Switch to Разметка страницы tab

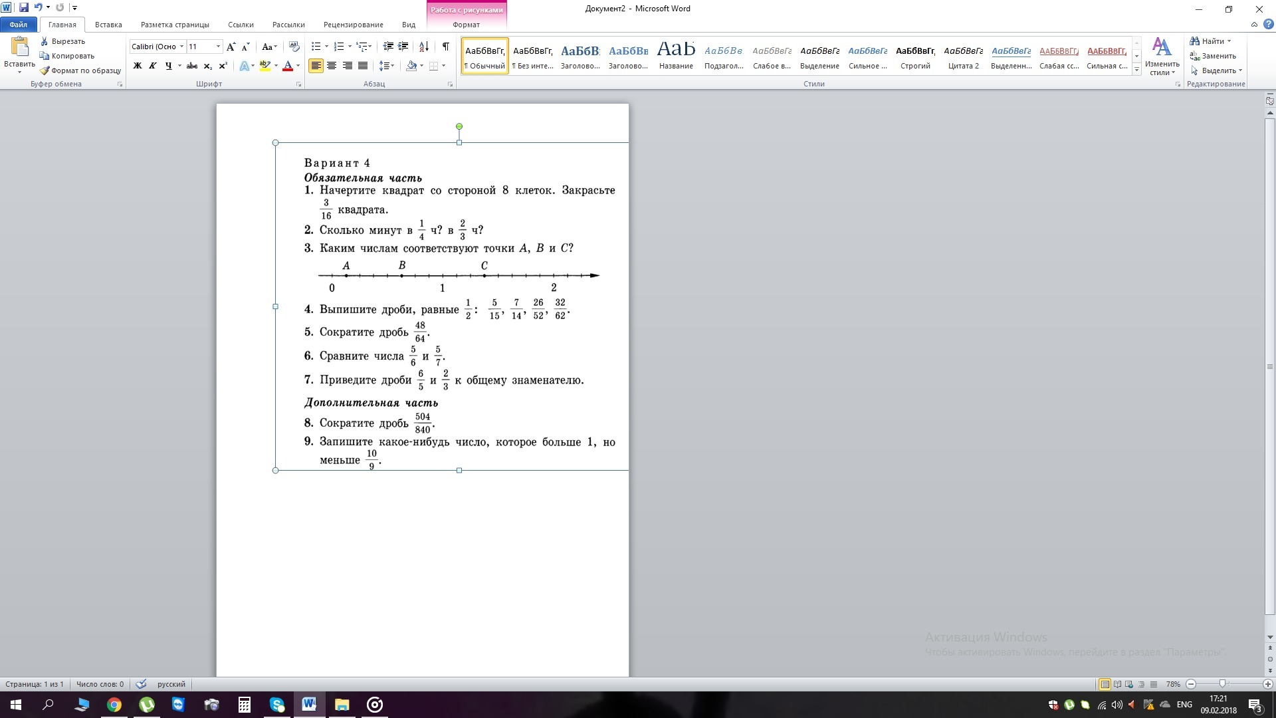(x=175, y=25)
